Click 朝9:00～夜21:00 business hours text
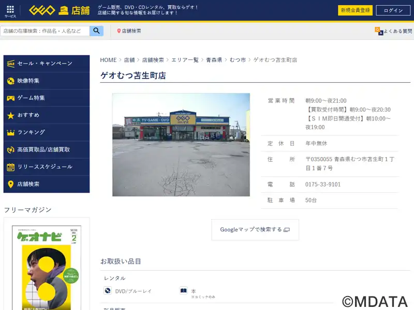The image size is (414, 310). tap(326, 101)
